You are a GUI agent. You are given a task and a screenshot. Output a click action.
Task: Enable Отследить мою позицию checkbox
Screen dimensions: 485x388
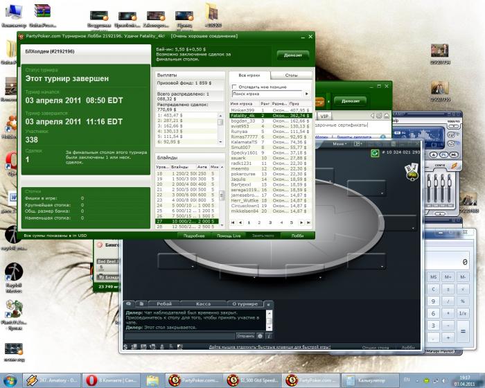(233, 87)
